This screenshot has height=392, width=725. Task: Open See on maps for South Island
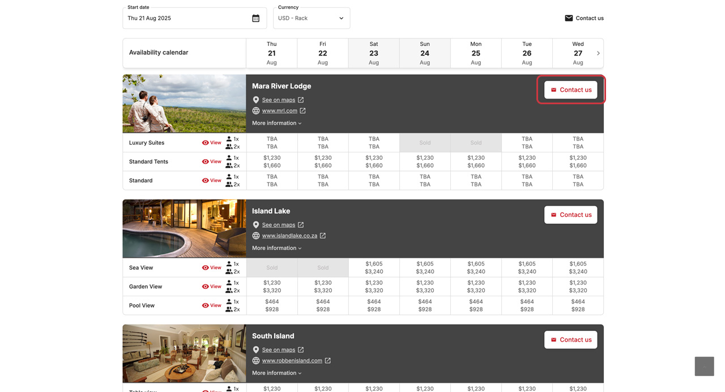pyautogui.click(x=278, y=350)
